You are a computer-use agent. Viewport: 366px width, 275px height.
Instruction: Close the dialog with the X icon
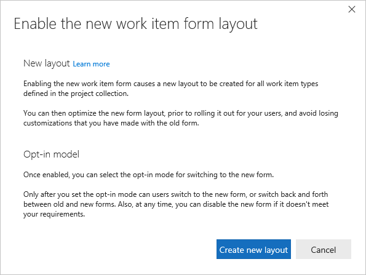[x=351, y=9]
